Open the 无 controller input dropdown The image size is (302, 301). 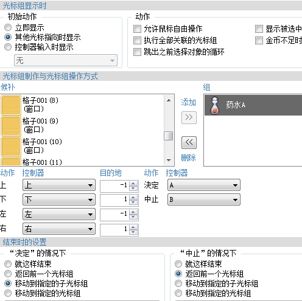click(66, 60)
